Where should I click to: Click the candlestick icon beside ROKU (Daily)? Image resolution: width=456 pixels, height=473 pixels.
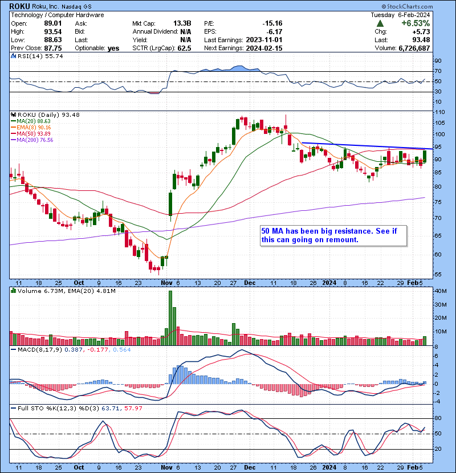click(x=13, y=115)
